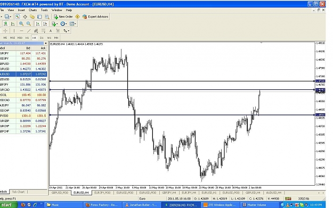Open the Master Volume taskbar window
333x208 pixels.
click(259, 205)
